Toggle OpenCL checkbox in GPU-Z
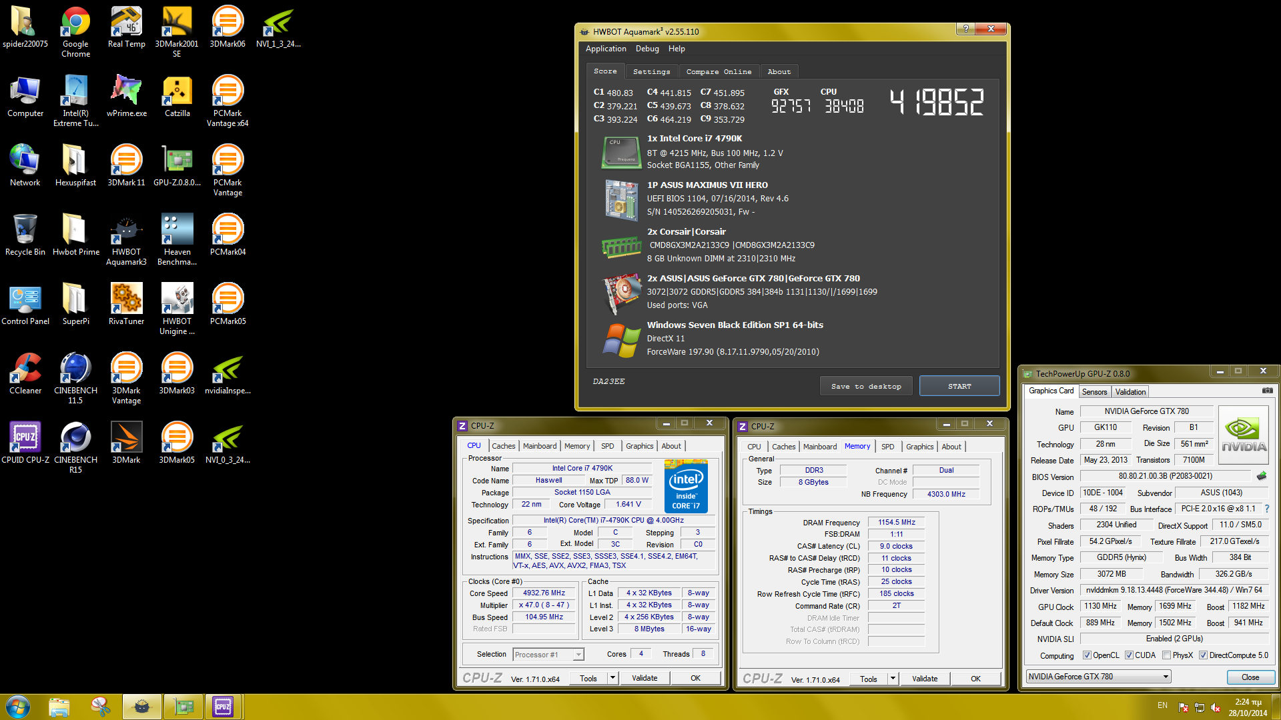Screen dimensions: 1281x720 point(1087,655)
